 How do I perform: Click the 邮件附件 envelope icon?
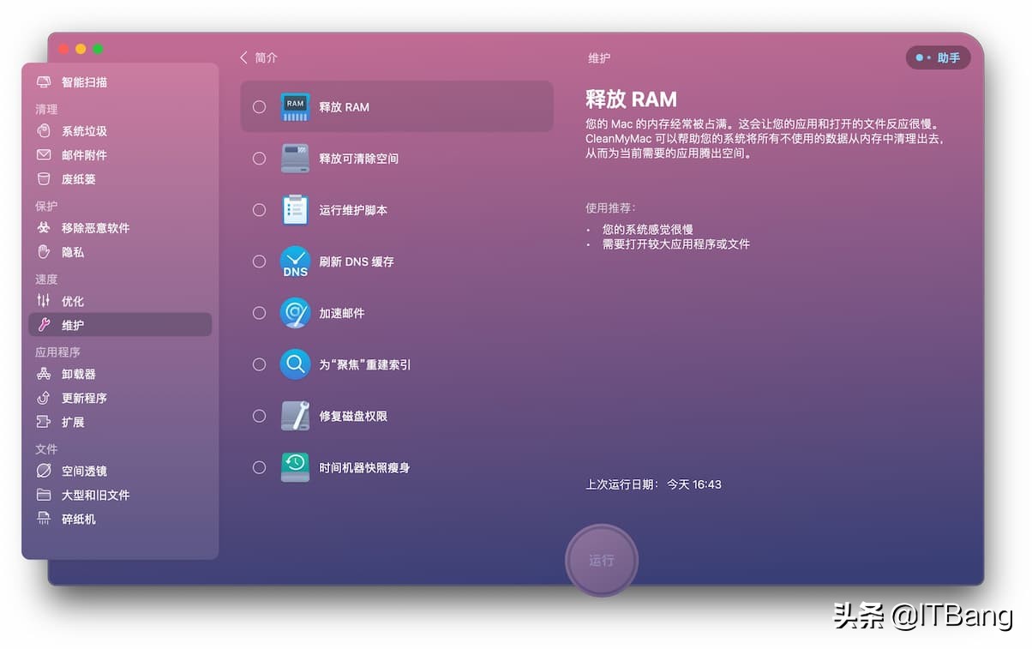tap(44, 155)
